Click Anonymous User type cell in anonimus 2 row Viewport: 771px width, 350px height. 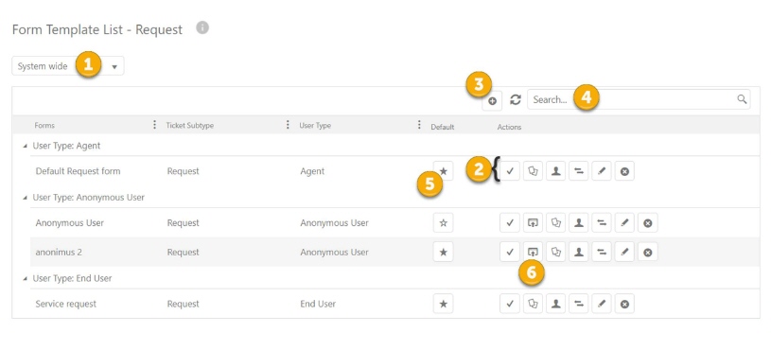tap(334, 253)
